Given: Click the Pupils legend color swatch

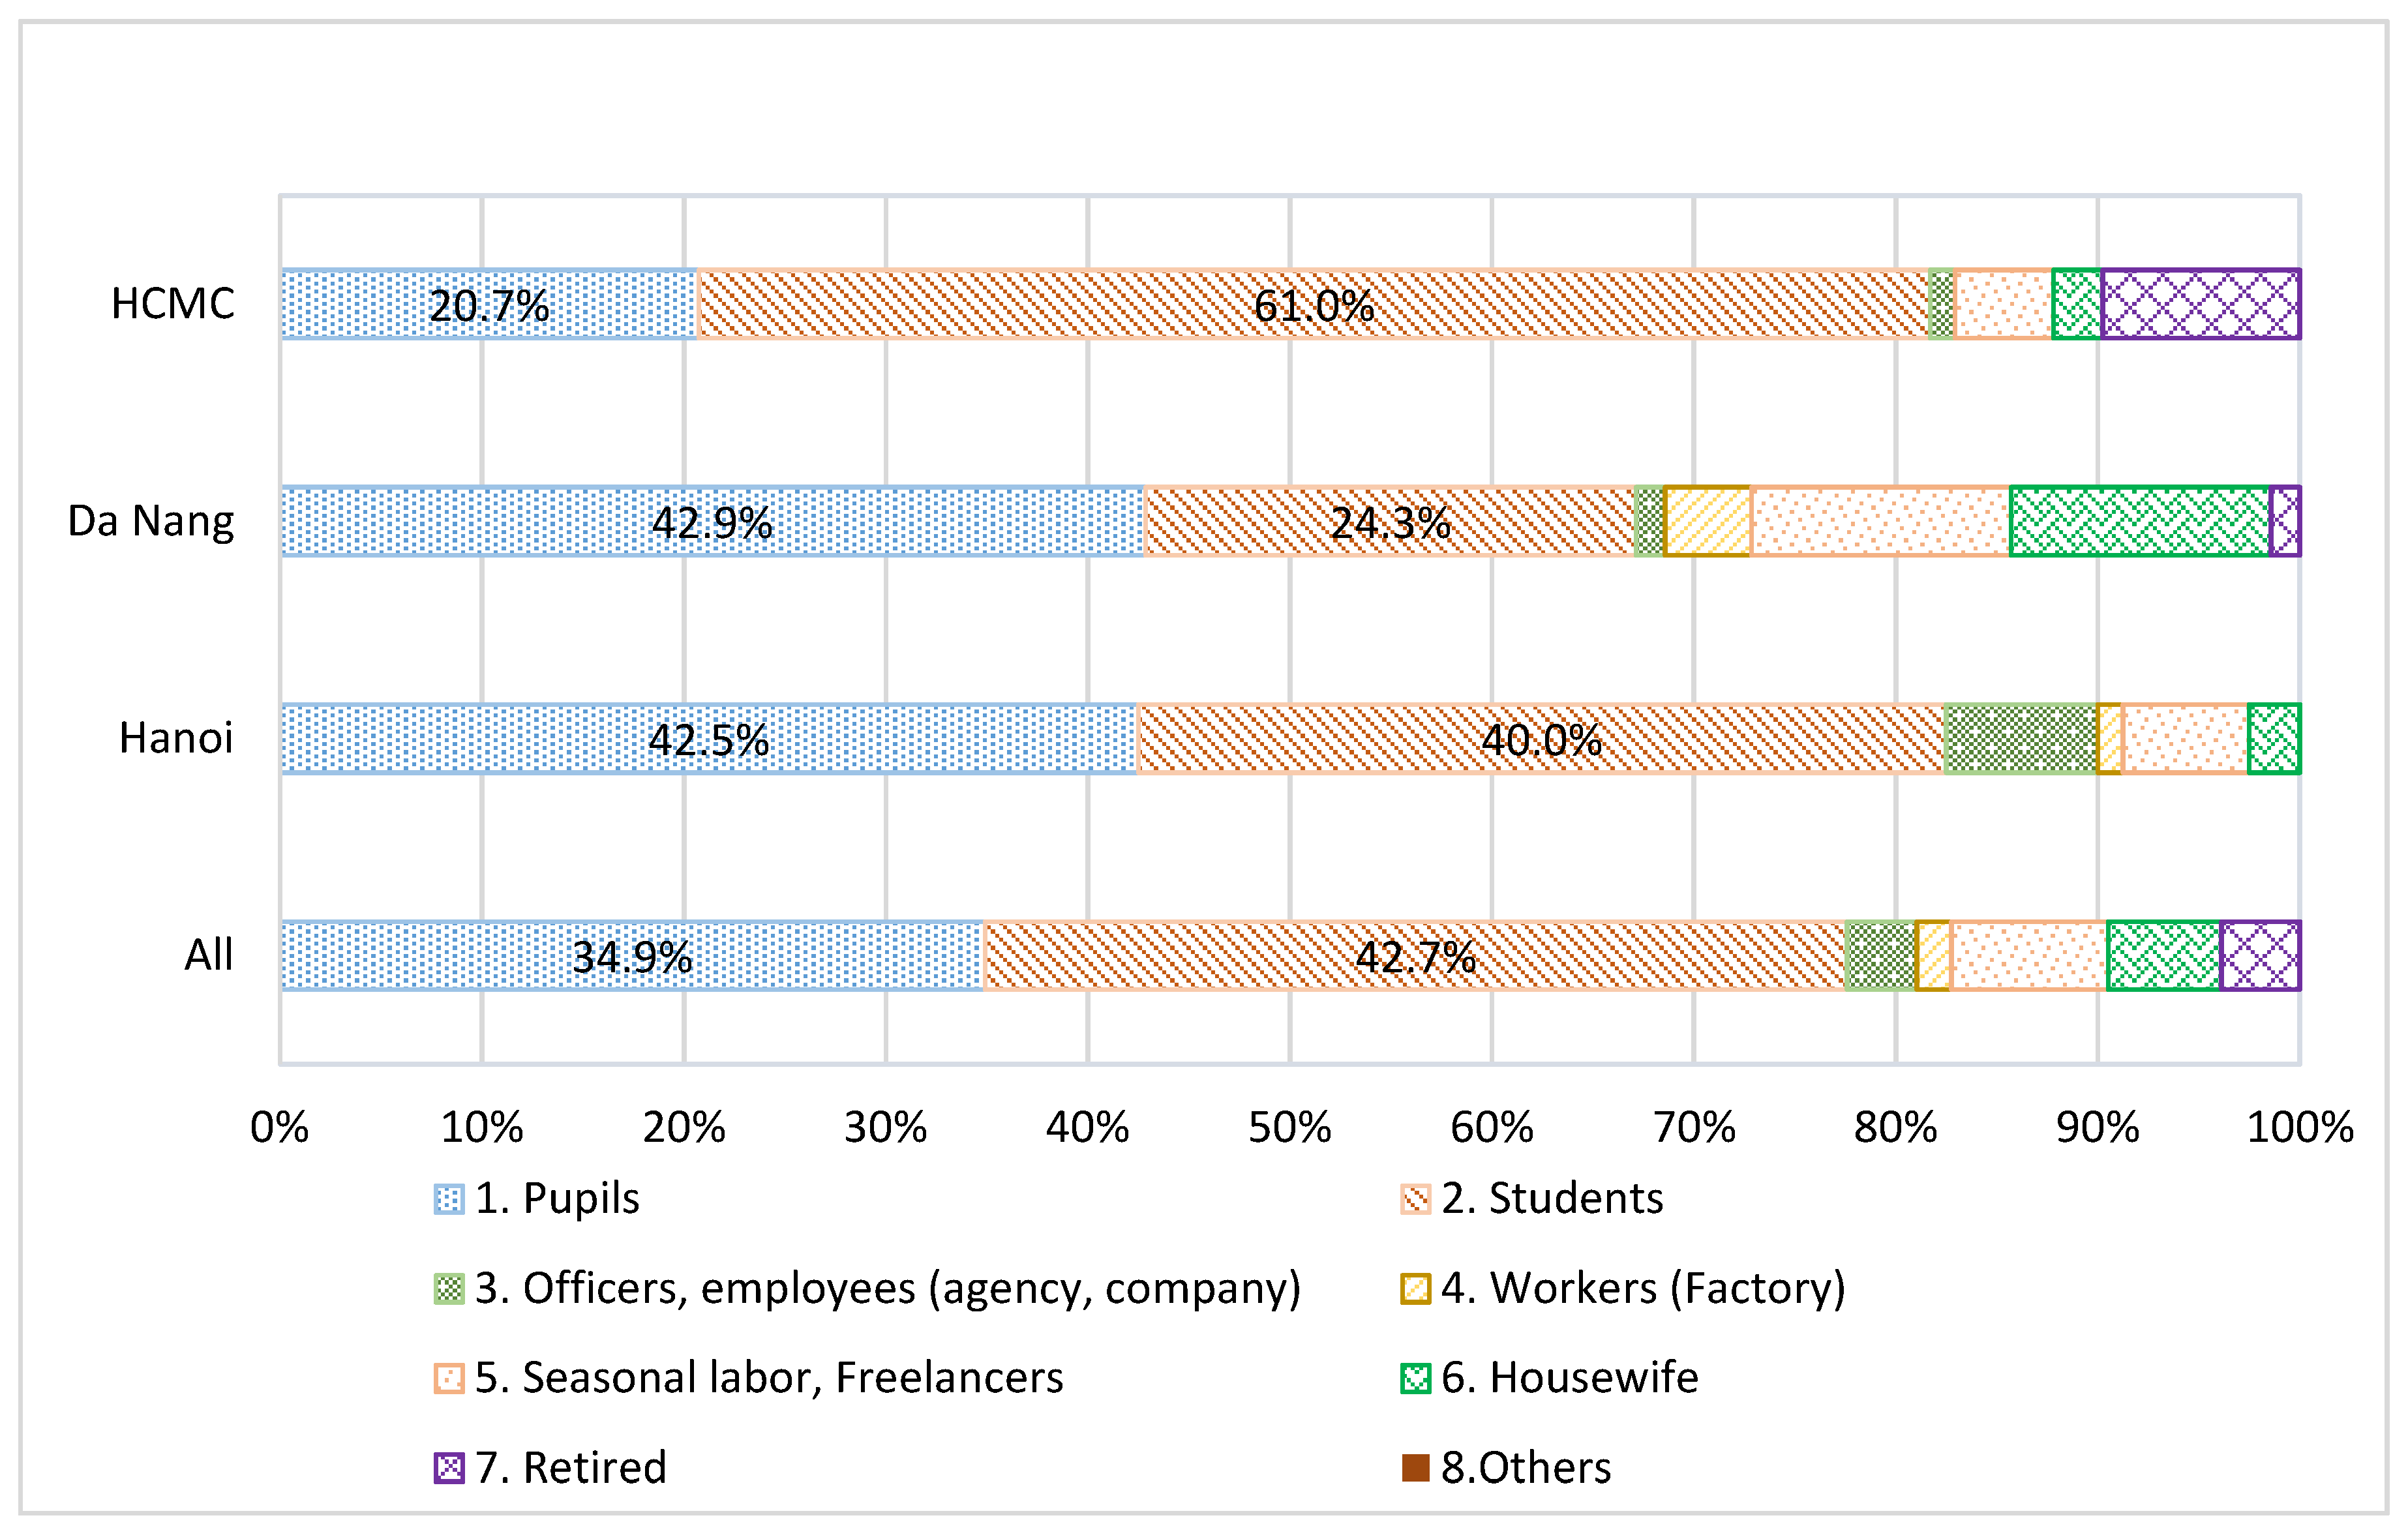Looking at the screenshot, I should (449, 1199).
